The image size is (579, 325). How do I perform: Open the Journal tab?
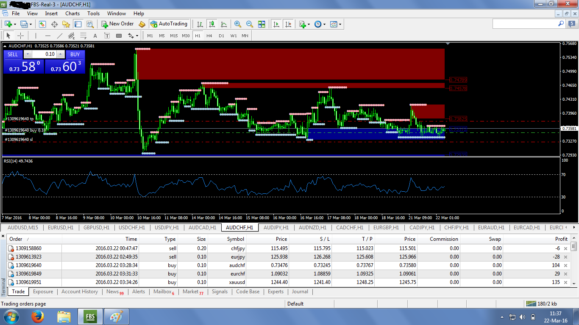300,292
